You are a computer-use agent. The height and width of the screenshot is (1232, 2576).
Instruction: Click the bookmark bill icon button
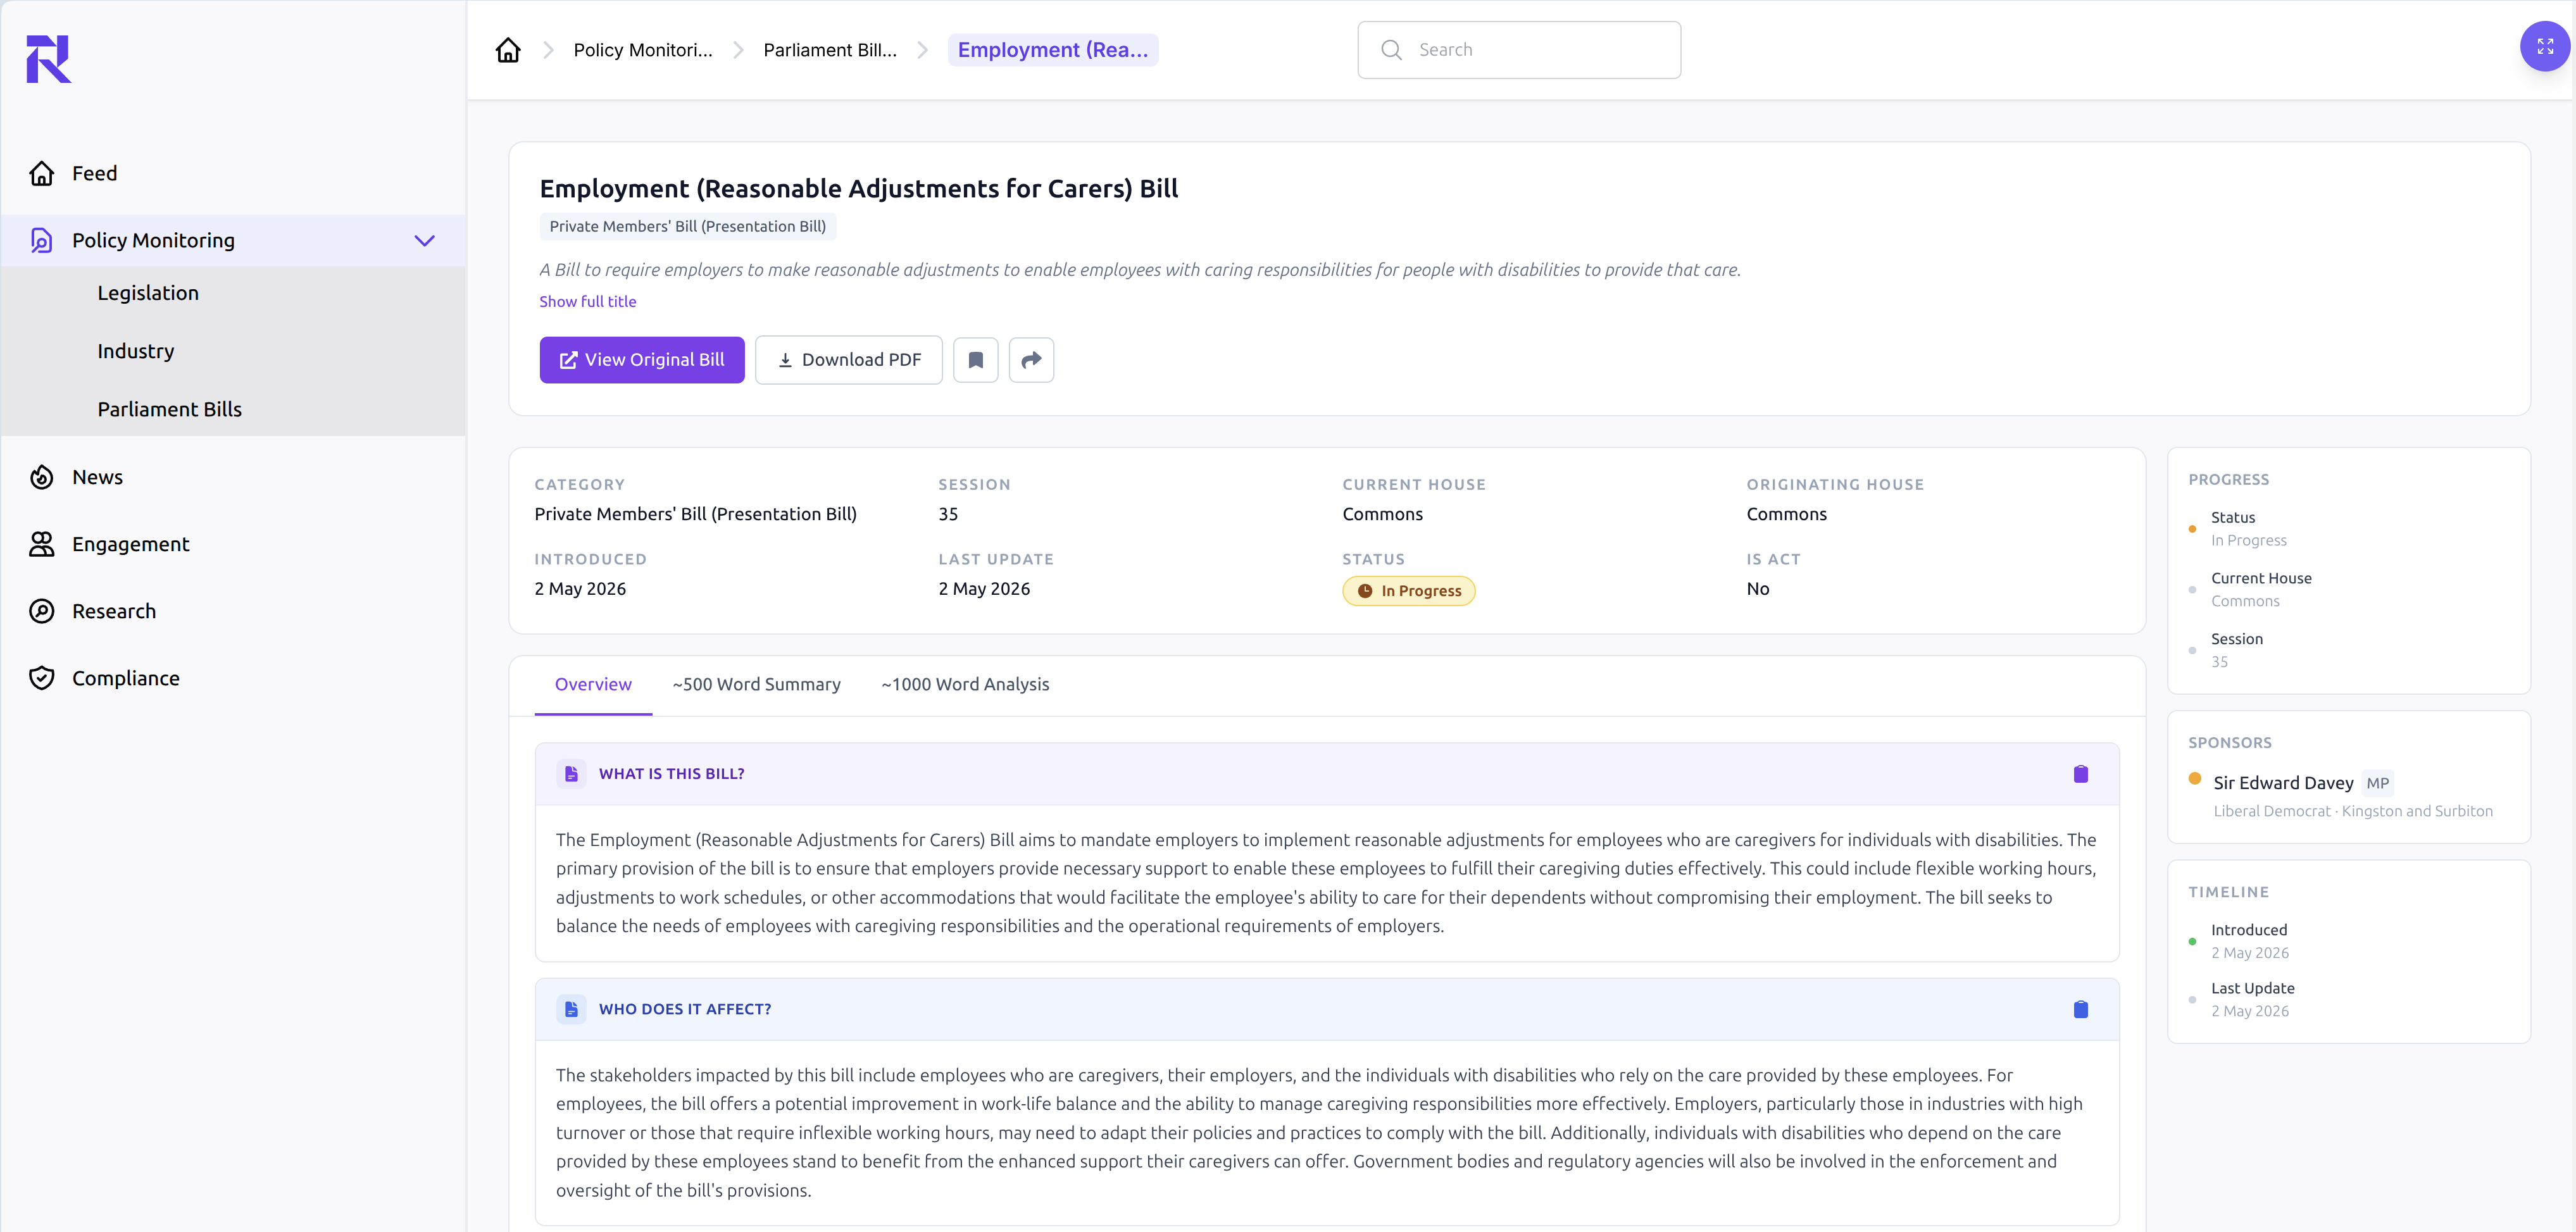975,360
